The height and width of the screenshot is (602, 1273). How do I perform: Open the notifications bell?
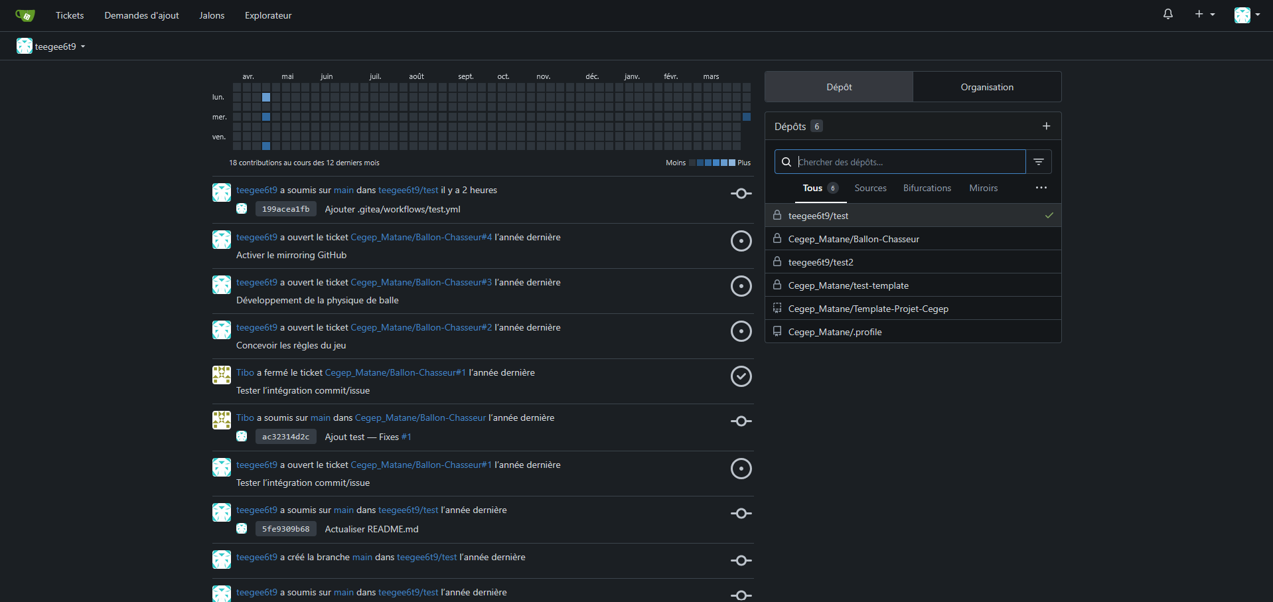click(1167, 14)
